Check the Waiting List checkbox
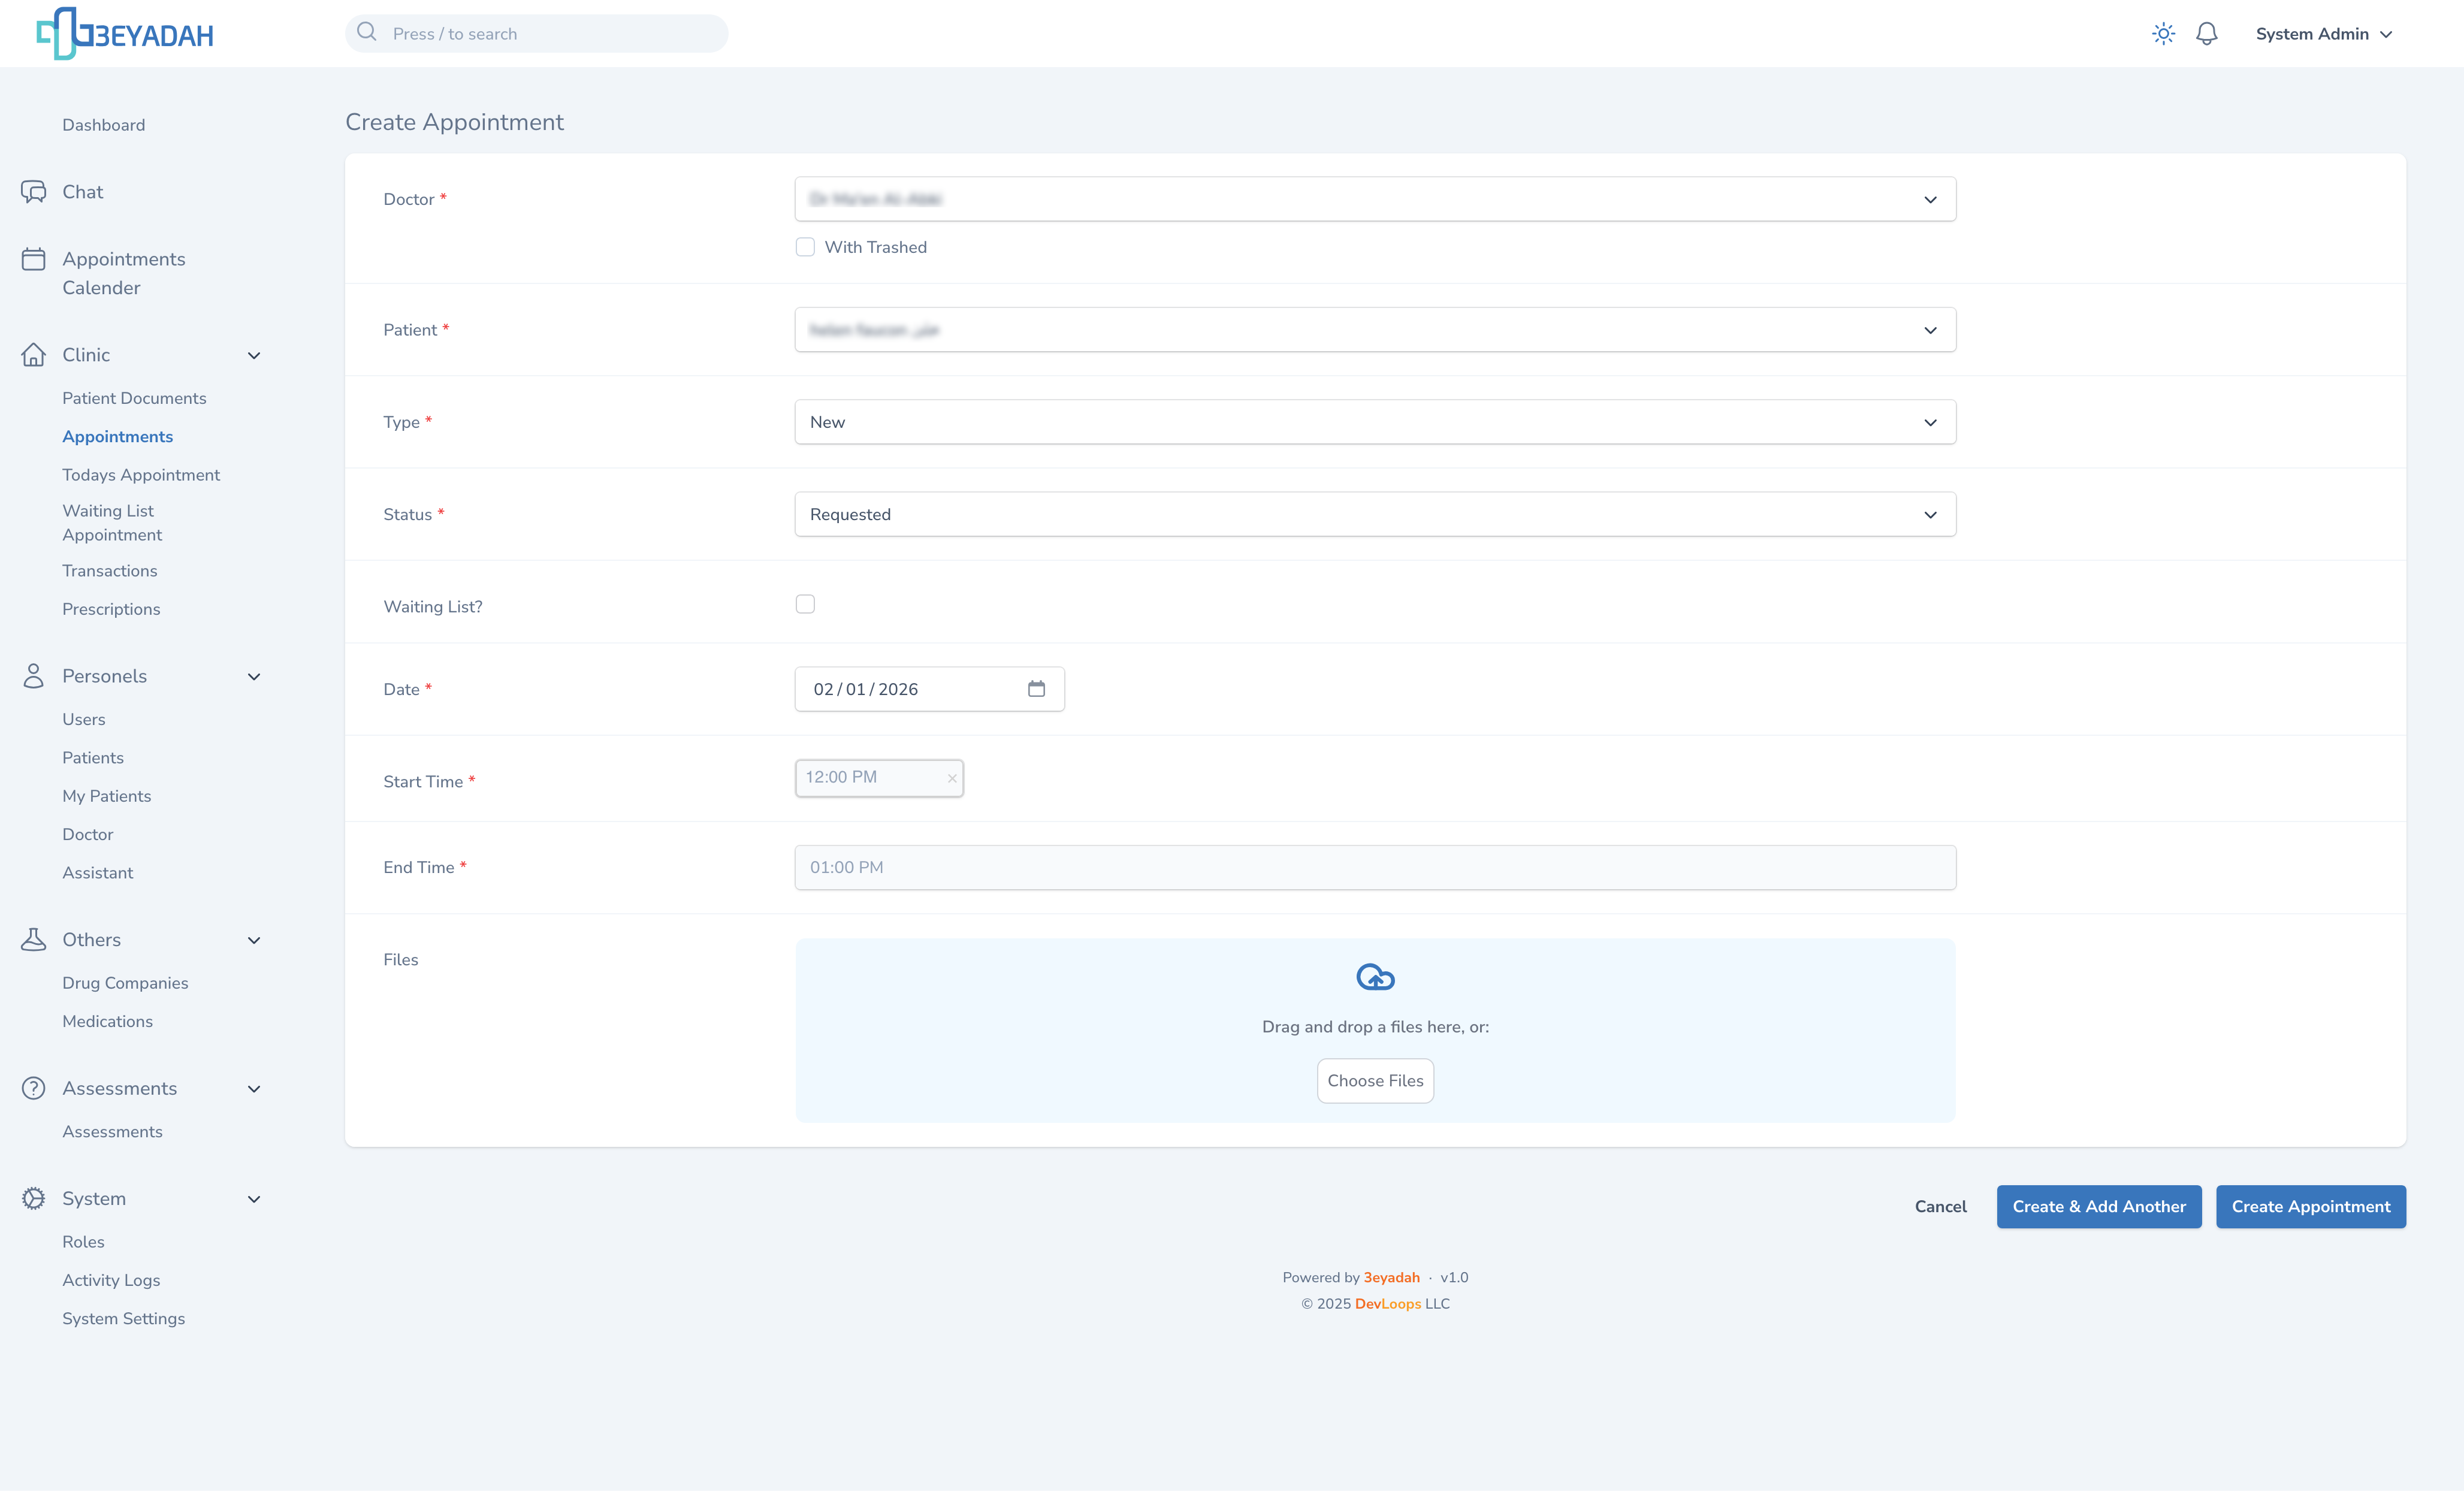This screenshot has width=2464, height=1492. (x=805, y=604)
